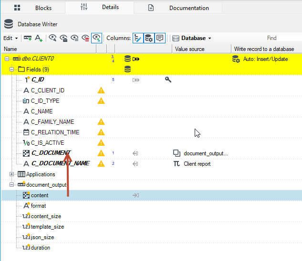Click the grey link arrows in C_ID row
This screenshot has height=261, width=302.
tap(136, 80)
